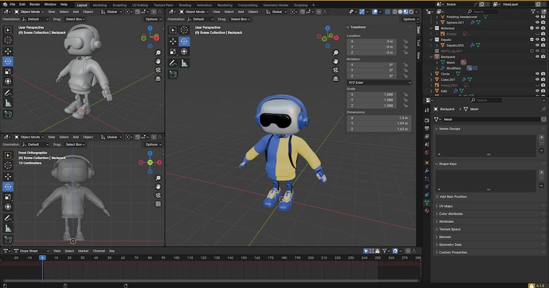
Task: Click frame 100 on the timeline ruler
Action: tap(177, 258)
